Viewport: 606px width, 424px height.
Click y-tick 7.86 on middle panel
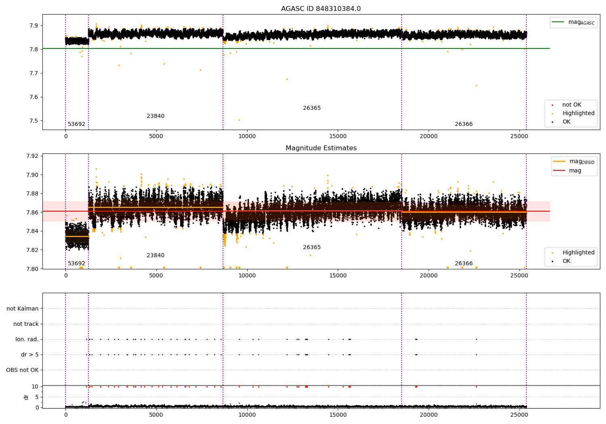point(32,213)
